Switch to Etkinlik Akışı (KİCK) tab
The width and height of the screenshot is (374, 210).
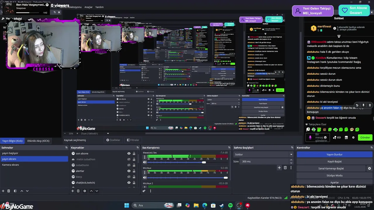point(38,141)
